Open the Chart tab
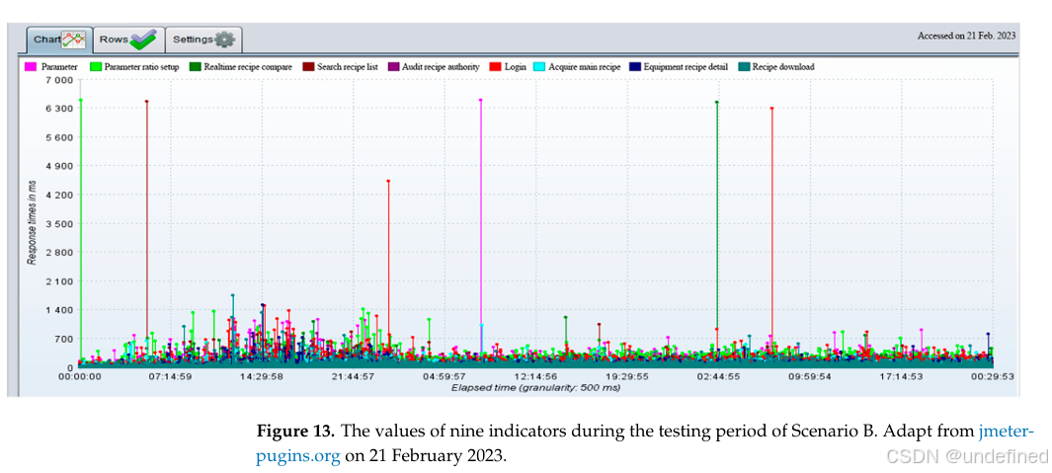The width and height of the screenshot is (1052, 473). pos(58,39)
